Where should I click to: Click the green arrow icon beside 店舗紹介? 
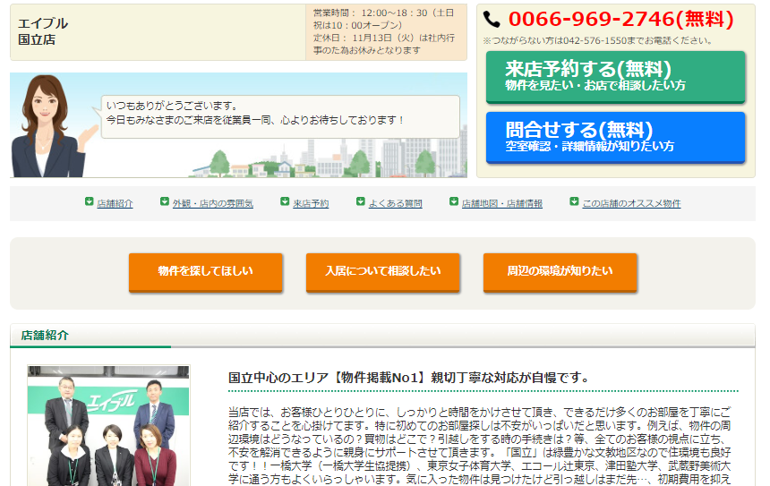(89, 202)
